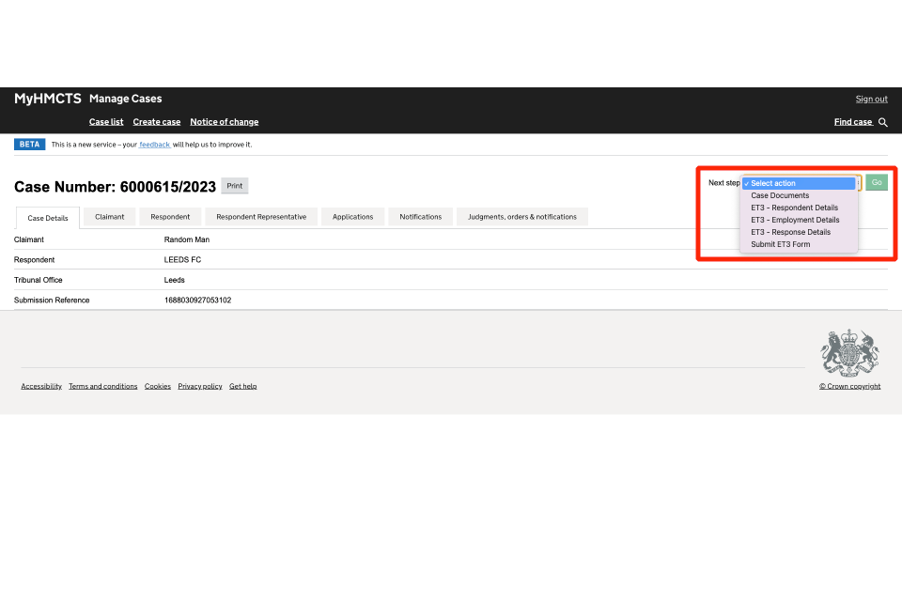Open Case list in the navigation bar
This screenshot has width=902, height=601.
[x=106, y=122]
